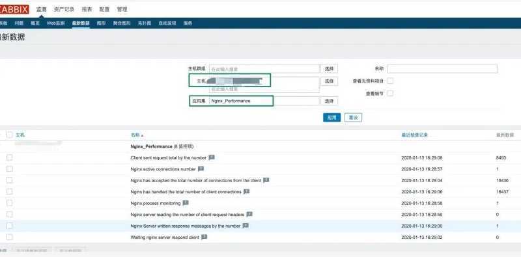
Task: Focus the 名称 filter input
Action: click(442, 69)
